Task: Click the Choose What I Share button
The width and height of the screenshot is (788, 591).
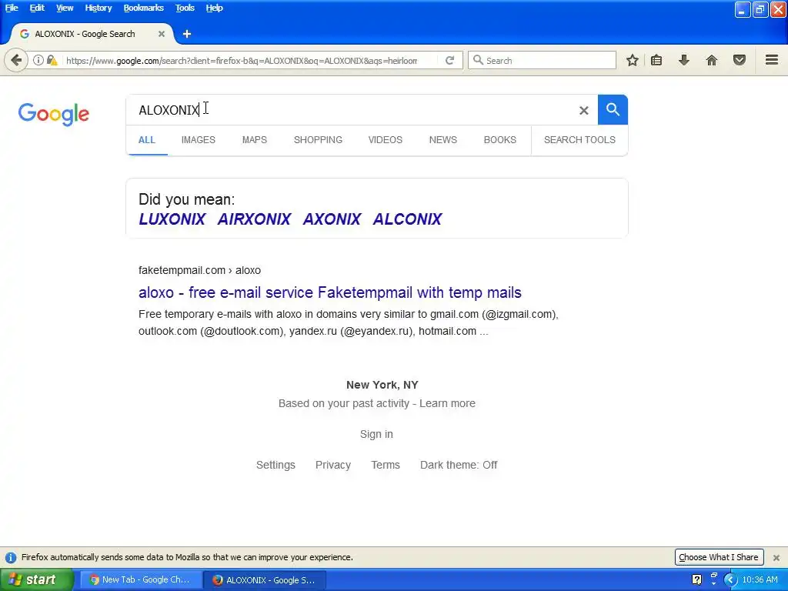Action: 719,557
